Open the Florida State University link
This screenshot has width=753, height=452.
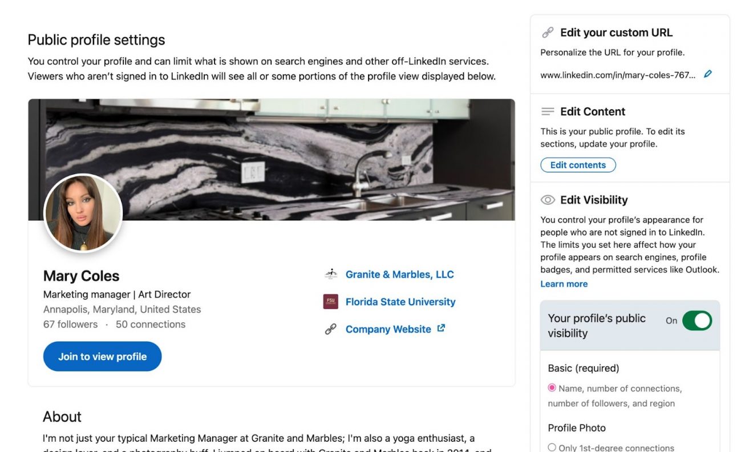coord(400,301)
